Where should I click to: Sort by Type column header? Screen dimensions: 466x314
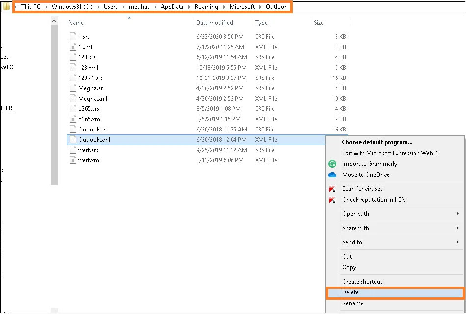pos(261,23)
